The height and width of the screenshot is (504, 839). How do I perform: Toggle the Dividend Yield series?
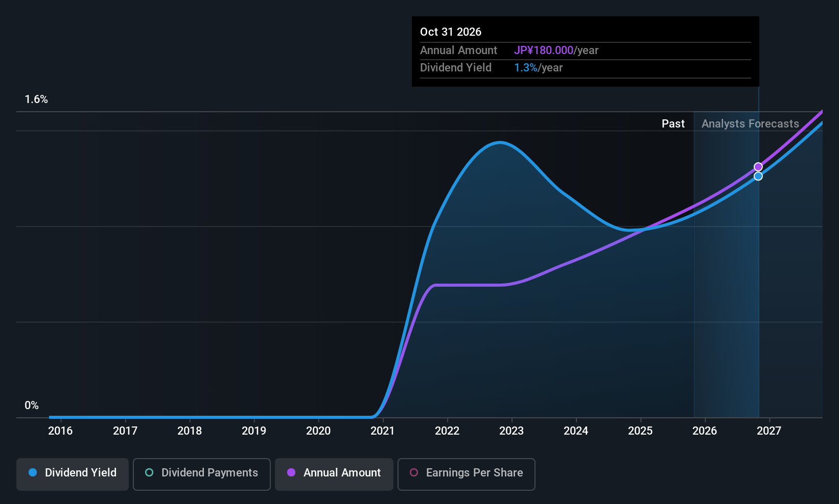click(73, 473)
